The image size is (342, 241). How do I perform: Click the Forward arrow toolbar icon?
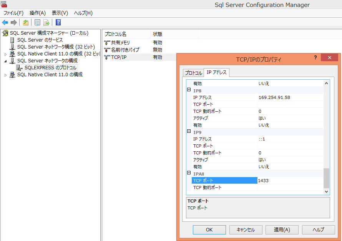tap(14, 22)
